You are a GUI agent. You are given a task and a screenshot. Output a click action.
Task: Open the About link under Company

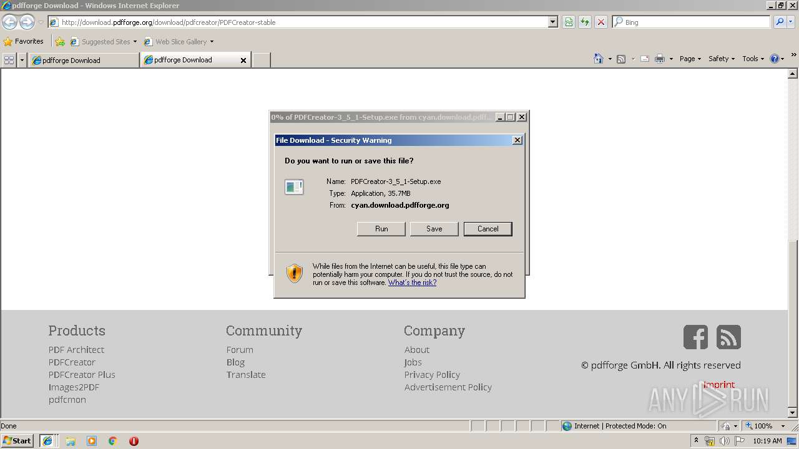(417, 350)
